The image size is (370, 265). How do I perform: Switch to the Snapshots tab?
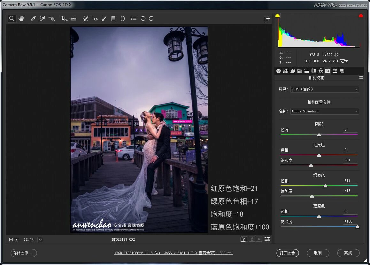(x=342, y=71)
